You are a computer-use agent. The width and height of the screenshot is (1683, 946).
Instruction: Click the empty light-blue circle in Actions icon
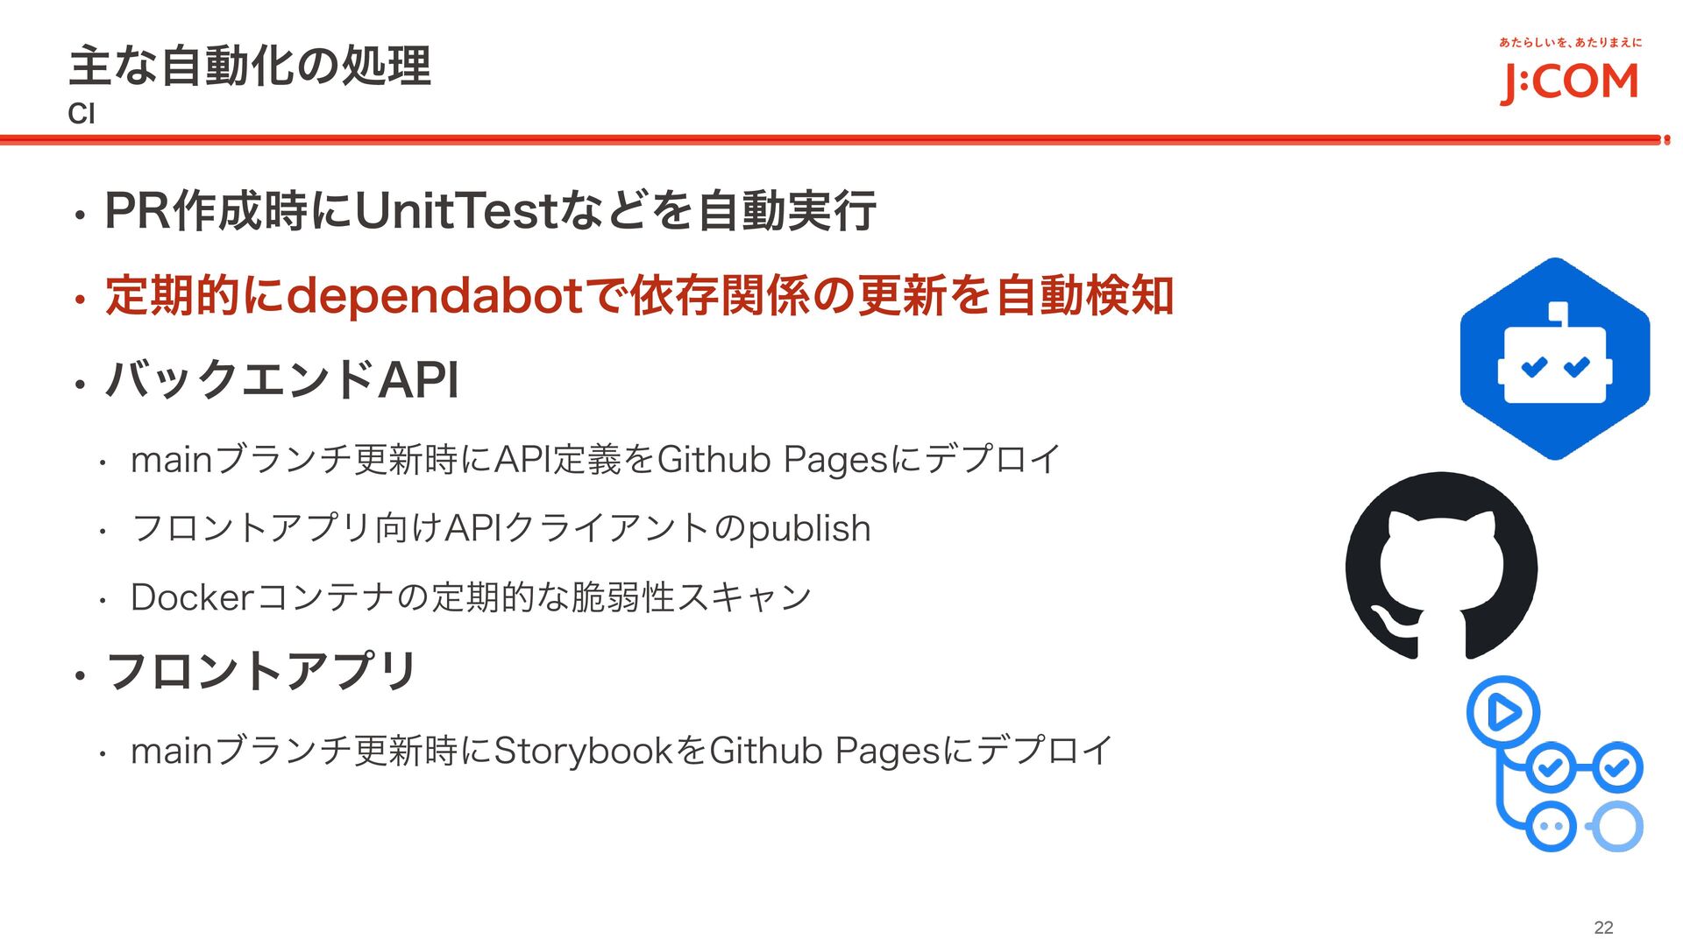coord(1617,826)
